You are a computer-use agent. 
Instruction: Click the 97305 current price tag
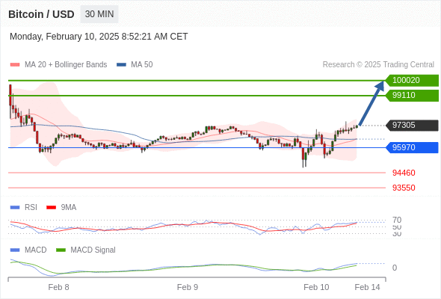[x=412, y=125]
